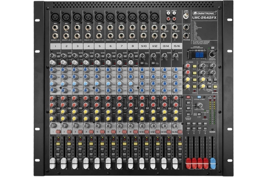Solo channel 2 with its yellow button
This screenshot has height=177, width=268.
[x=69, y=144]
